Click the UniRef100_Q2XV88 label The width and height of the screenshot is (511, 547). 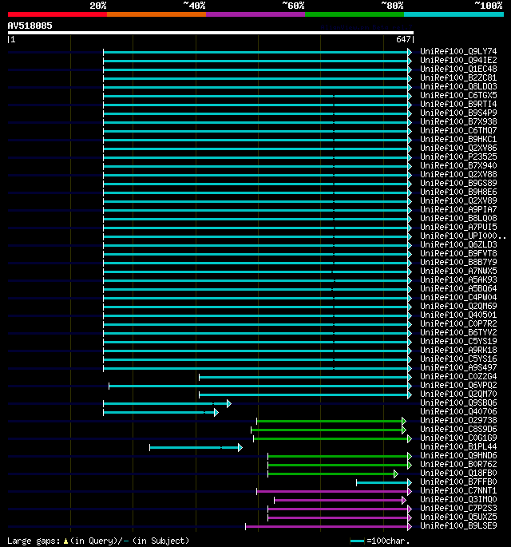coord(458,174)
